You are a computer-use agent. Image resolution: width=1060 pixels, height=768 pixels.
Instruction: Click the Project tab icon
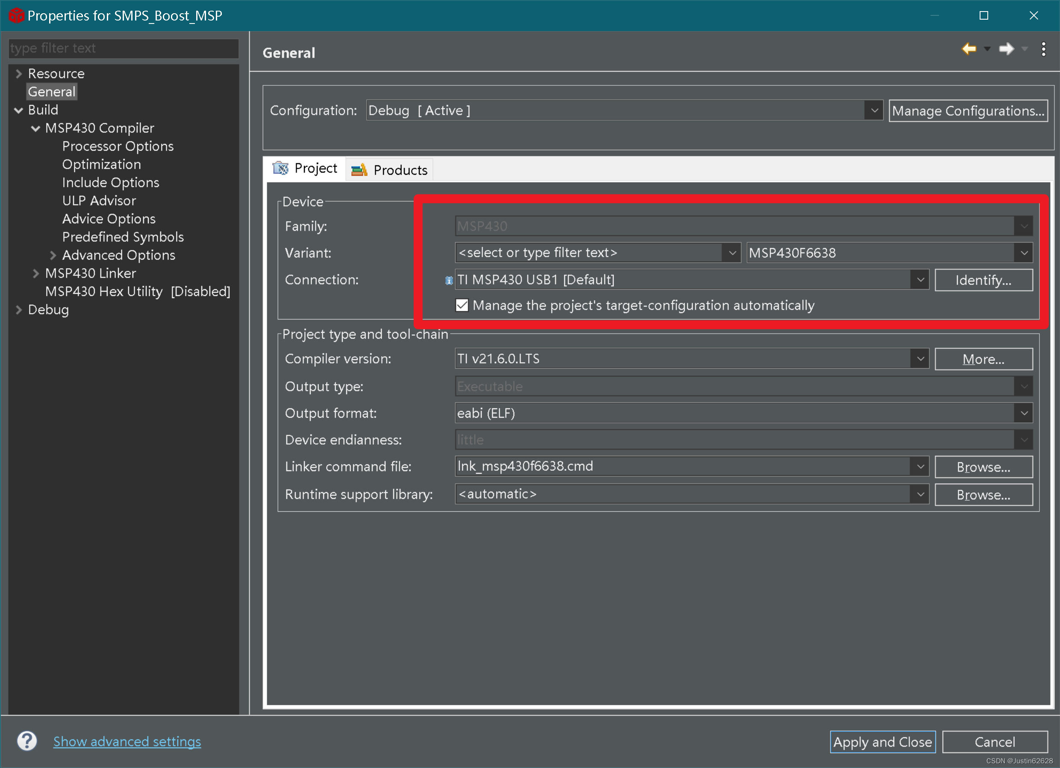click(280, 168)
